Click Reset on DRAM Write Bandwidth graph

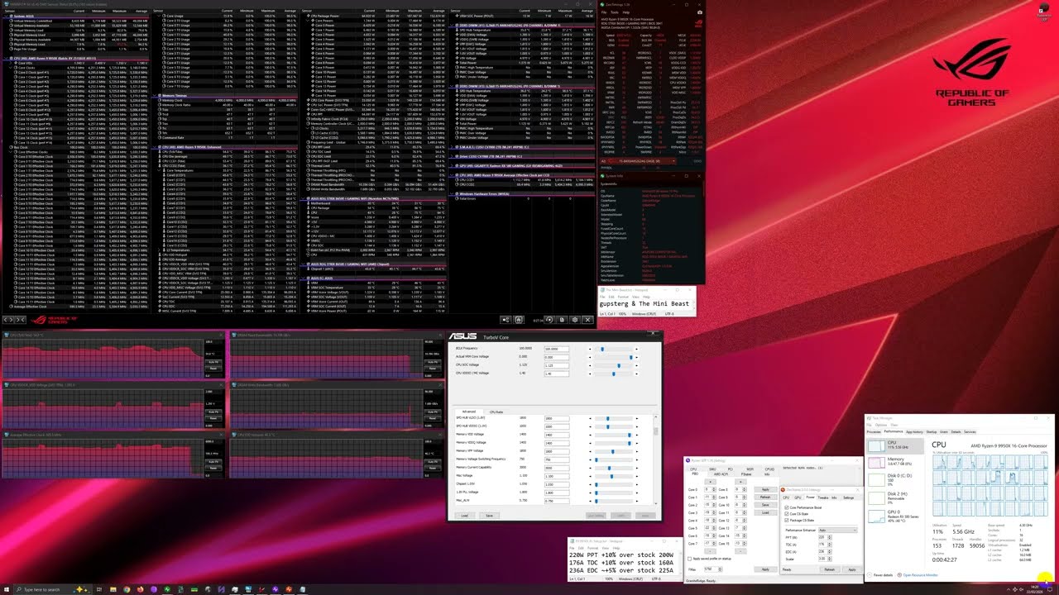pyautogui.click(x=432, y=418)
